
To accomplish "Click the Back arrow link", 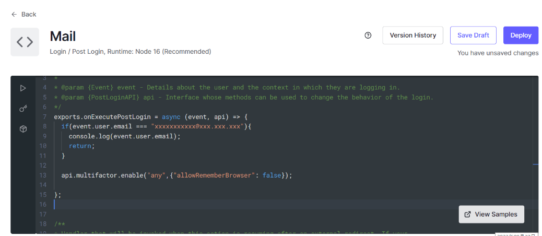I will click(24, 14).
